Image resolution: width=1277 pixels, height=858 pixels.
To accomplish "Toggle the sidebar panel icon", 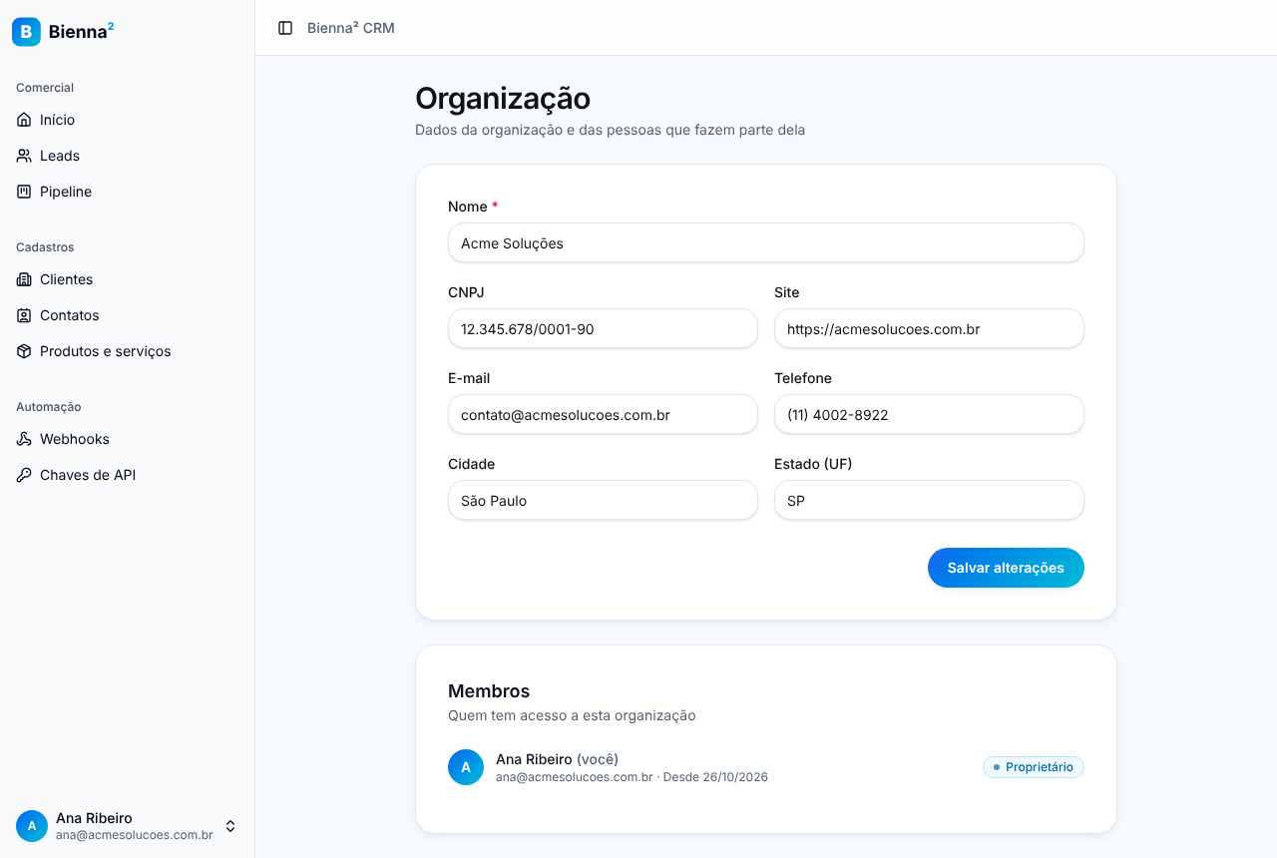I will (285, 28).
